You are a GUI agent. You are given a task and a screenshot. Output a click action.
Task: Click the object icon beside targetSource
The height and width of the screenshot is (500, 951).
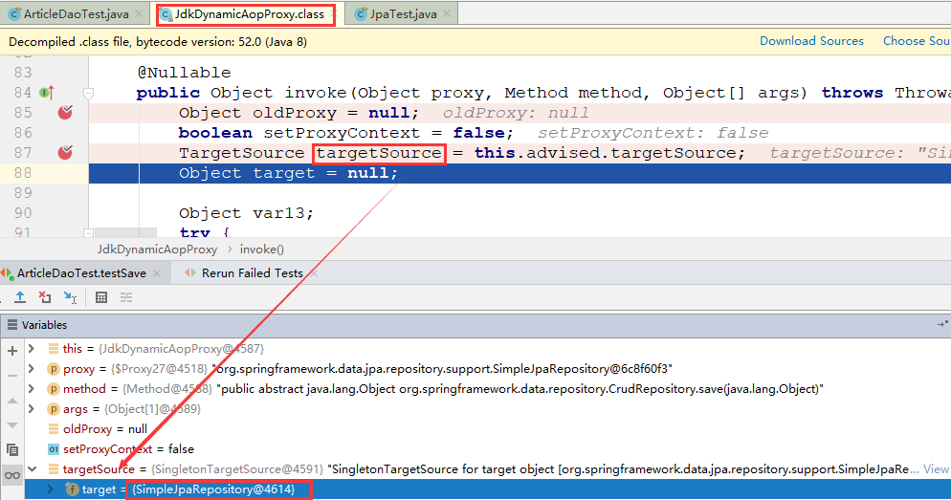point(54,469)
